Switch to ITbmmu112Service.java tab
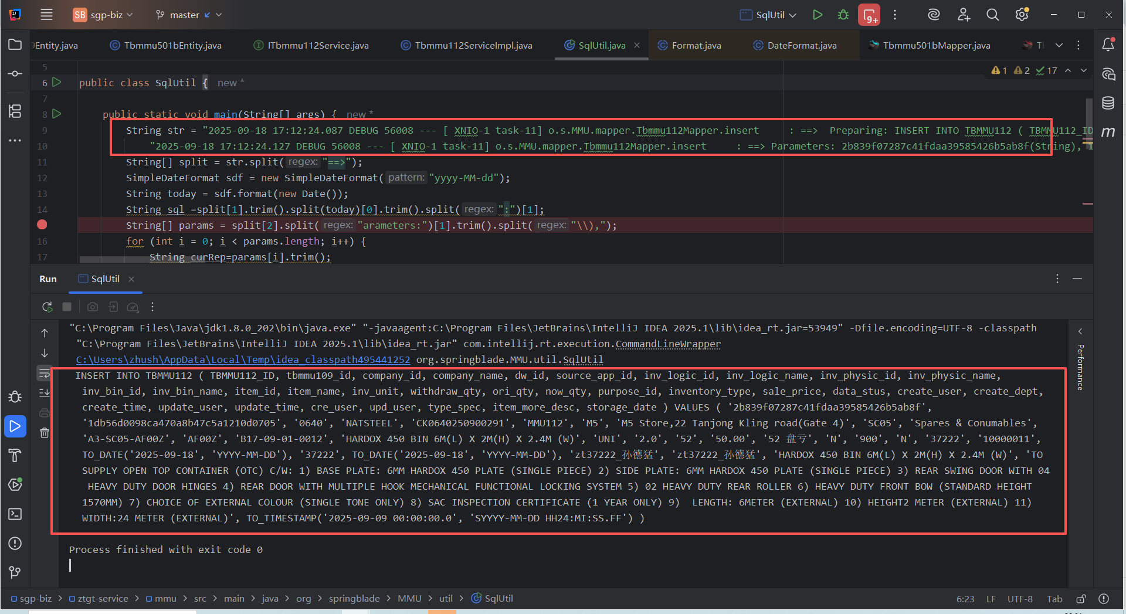 [311, 45]
